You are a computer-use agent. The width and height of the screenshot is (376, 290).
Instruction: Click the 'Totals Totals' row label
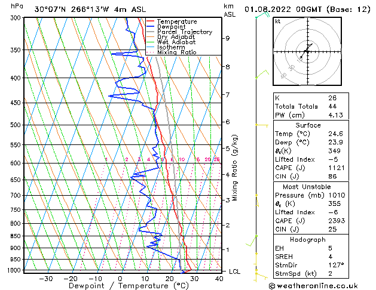[296, 106]
